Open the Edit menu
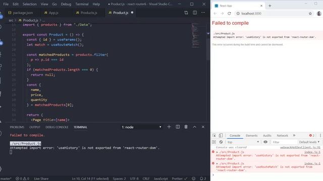The height and width of the screenshot is (181, 323). pyautogui.click(x=16, y=4)
